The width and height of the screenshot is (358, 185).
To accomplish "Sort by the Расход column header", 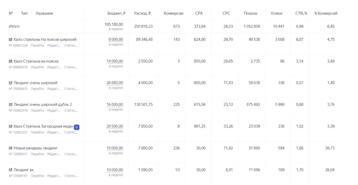I will point(142,14).
